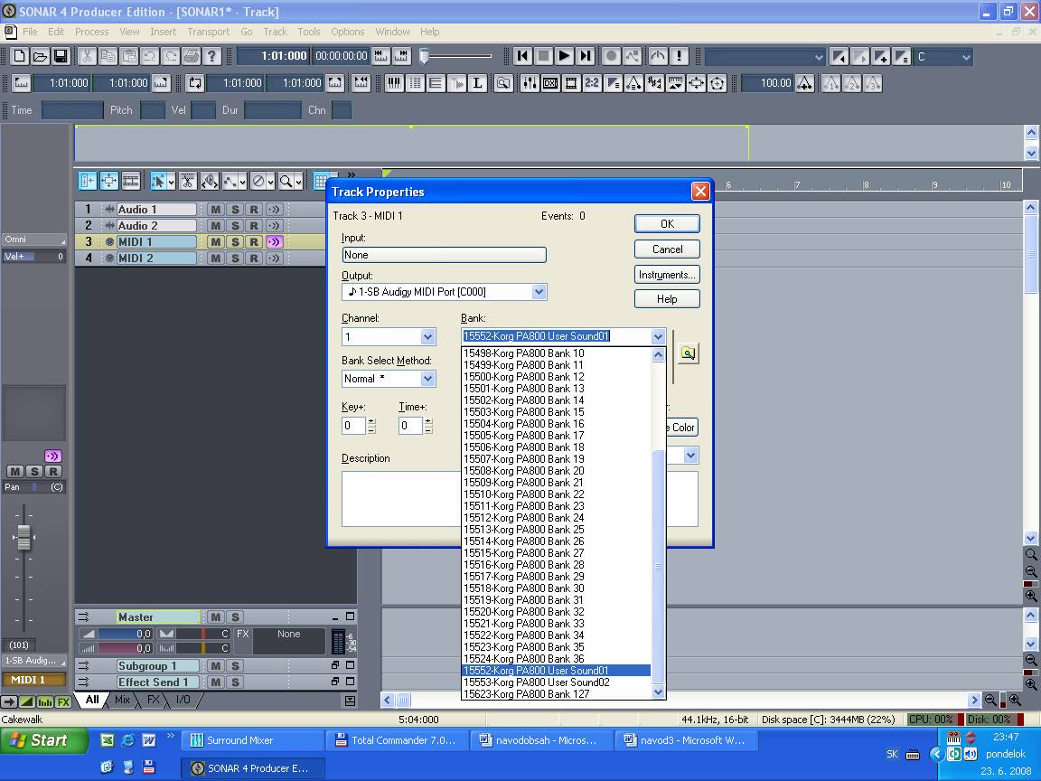Viewport: 1041px width, 781px height.
Task: Open the Video view film icon
Action: pyautogui.click(x=571, y=83)
